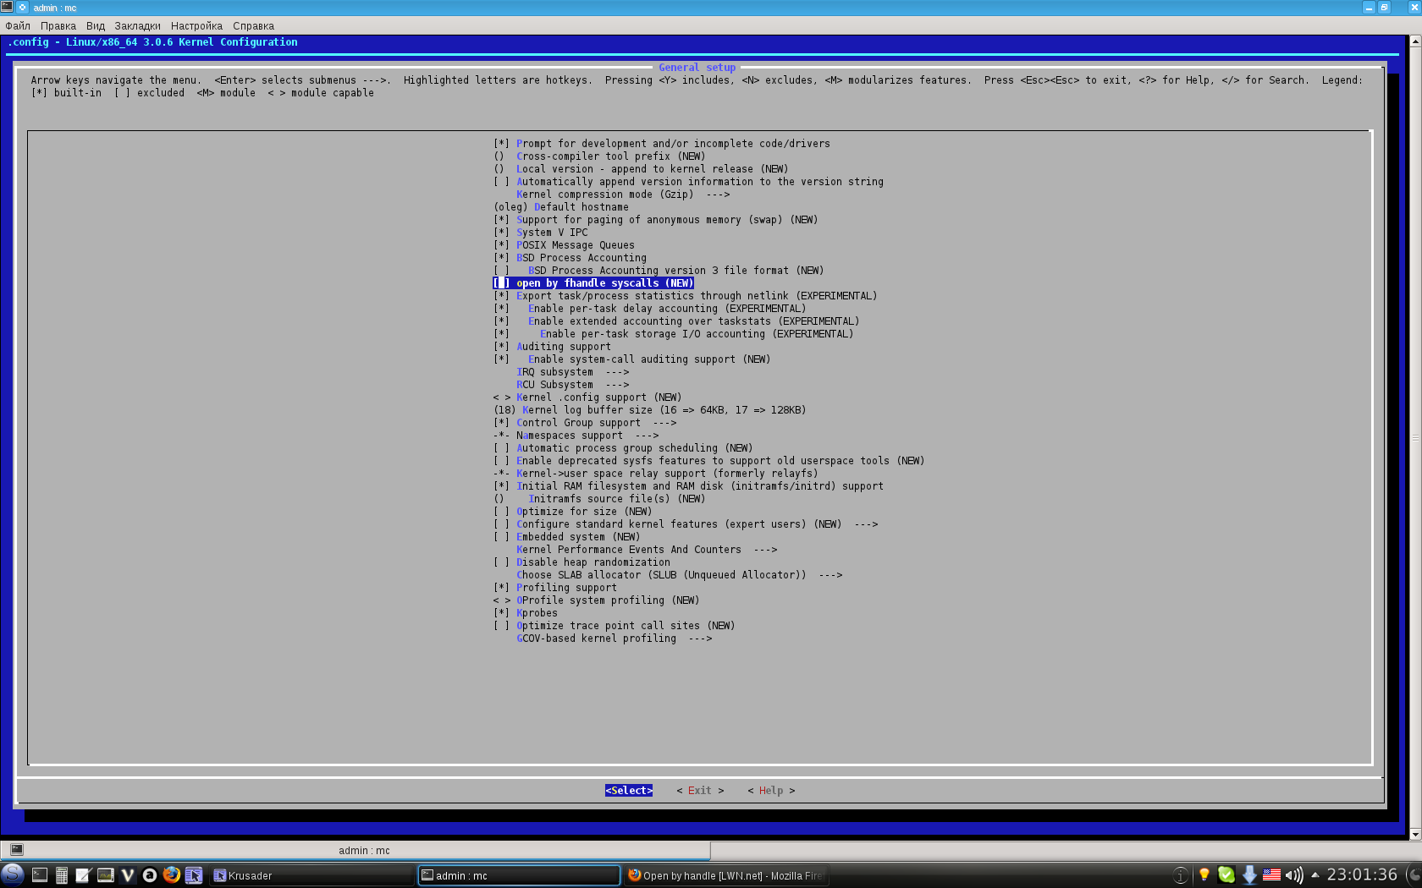This screenshot has width=1422, height=888.
Task: Open Skype from the system tray
Action: click(1226, 874)
